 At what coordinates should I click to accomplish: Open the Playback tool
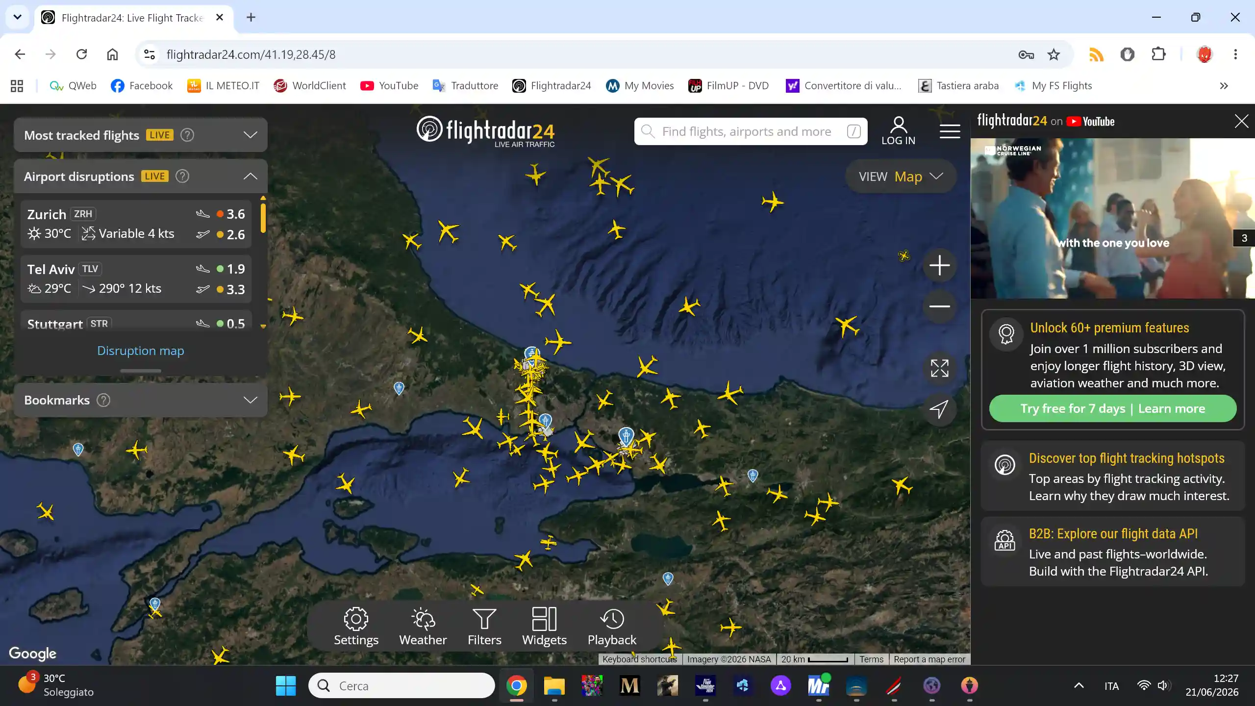(x=612, y=627)
